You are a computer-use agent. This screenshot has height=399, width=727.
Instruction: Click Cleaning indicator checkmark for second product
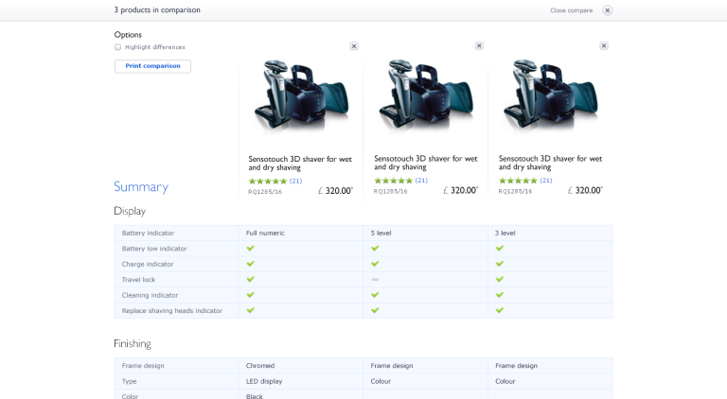[x=375, y=295]
